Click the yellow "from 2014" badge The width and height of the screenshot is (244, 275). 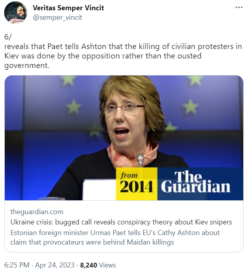pyautogui.click(x=137, y=184)
